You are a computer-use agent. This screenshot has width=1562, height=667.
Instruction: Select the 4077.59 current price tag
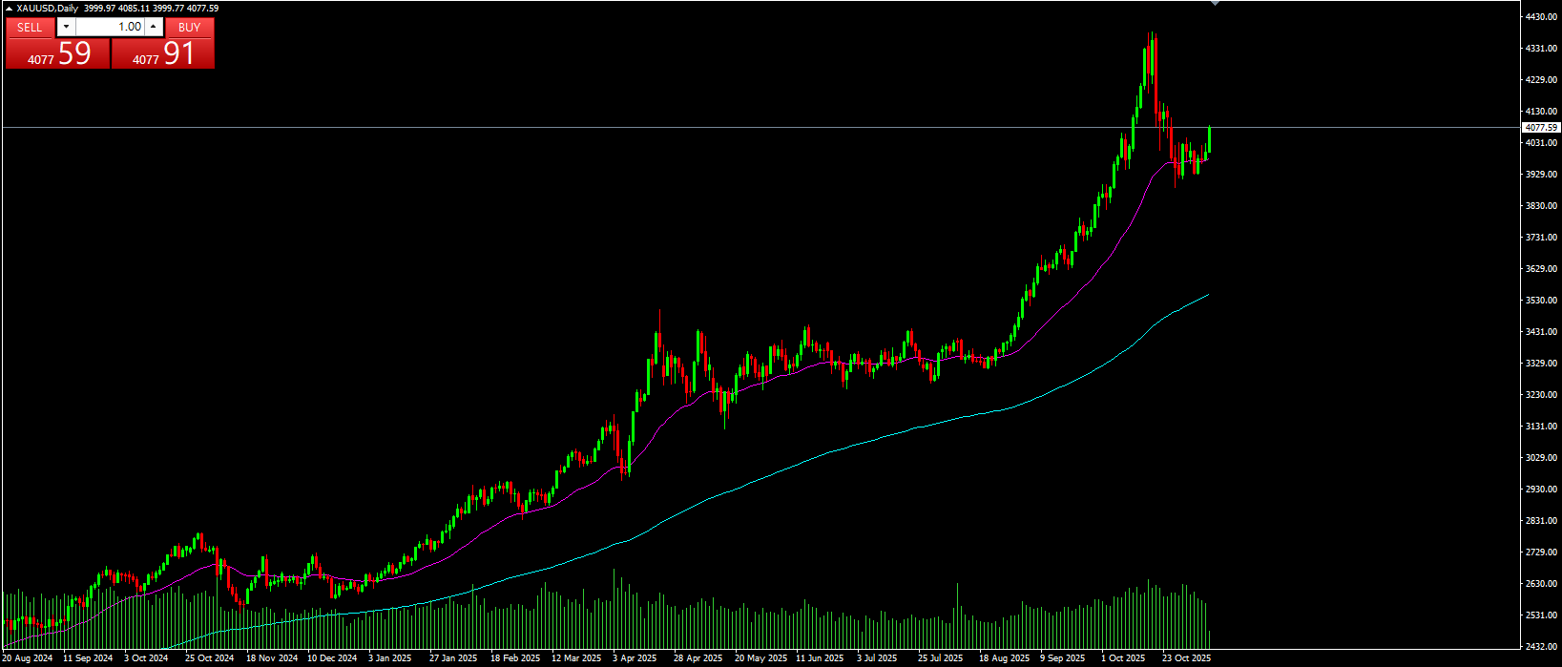(x=1541, y=128)
